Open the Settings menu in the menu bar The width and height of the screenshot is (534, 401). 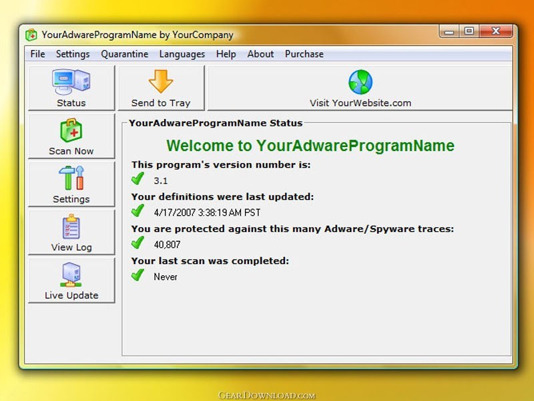point(73,54)
